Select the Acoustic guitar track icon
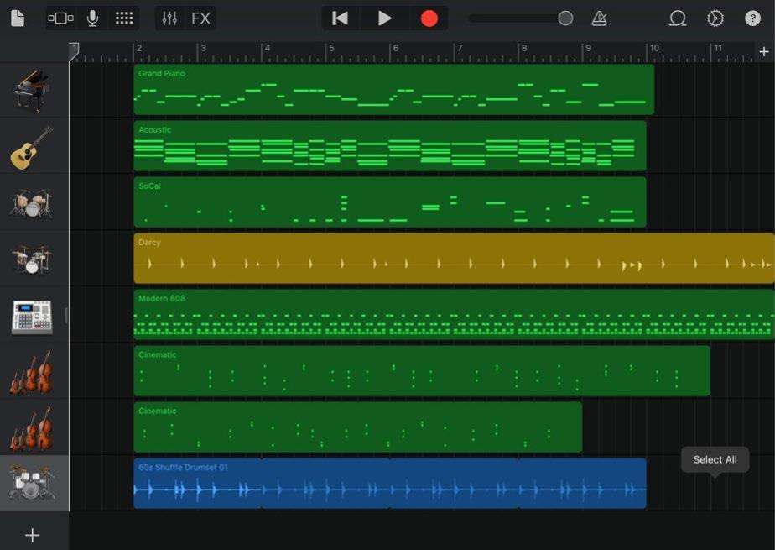Image resolution: width=775 pixels, height=550 pixels. point(32,147)
